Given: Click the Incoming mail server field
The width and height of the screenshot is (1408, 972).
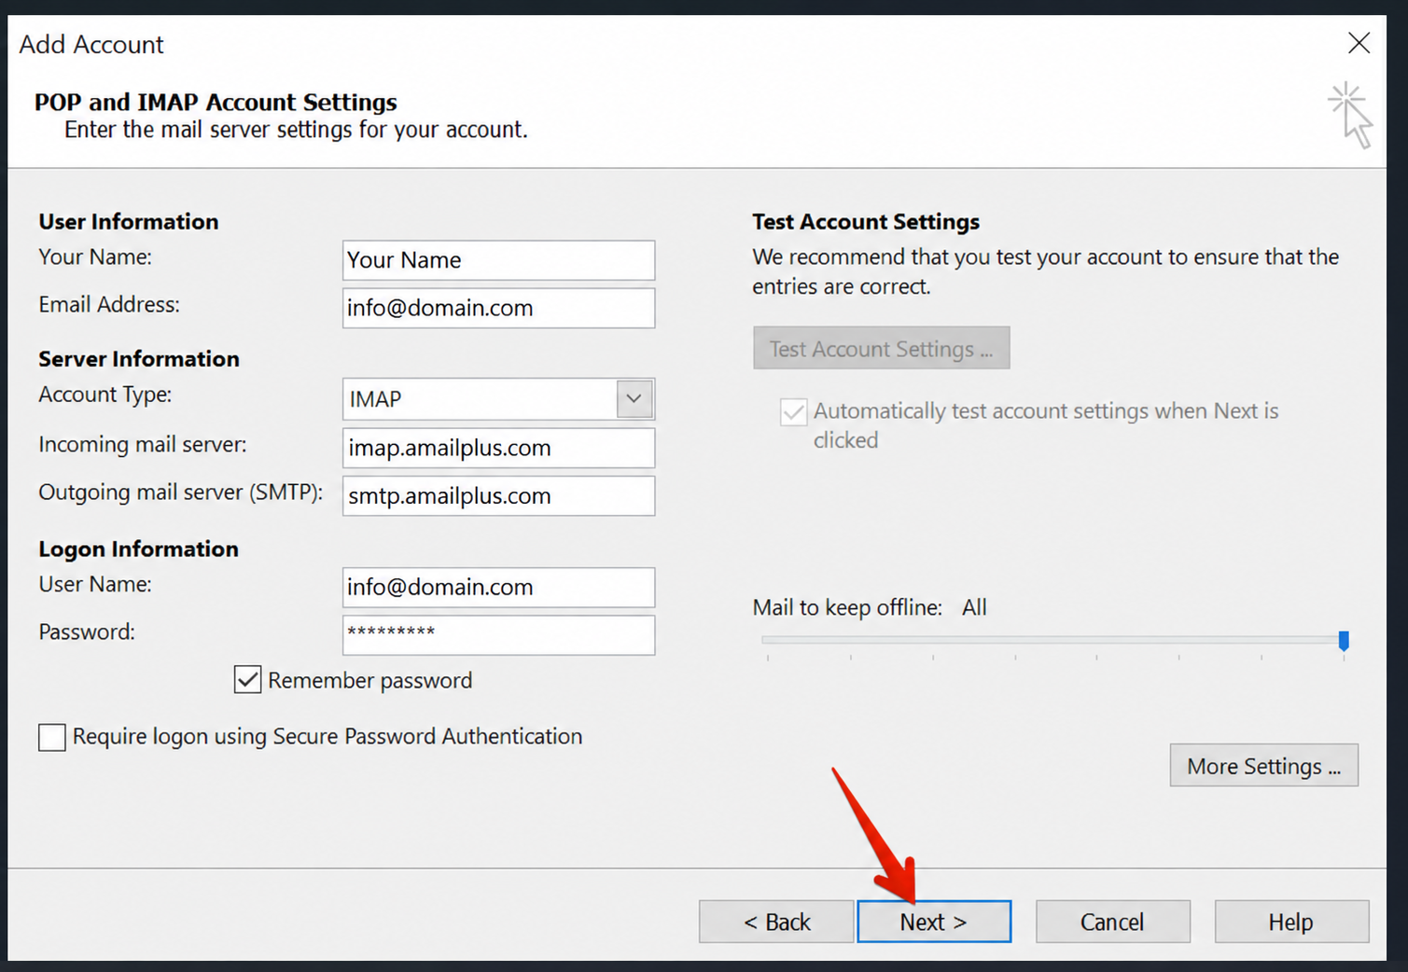Looking at the screenshot, I should coord(498,448).
